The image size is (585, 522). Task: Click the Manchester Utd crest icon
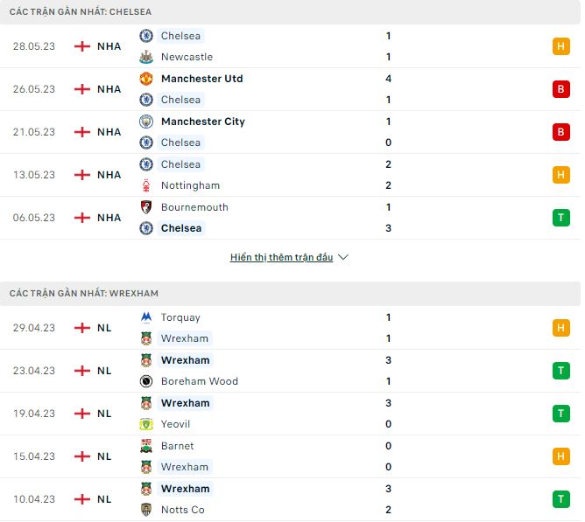[146, 79]
